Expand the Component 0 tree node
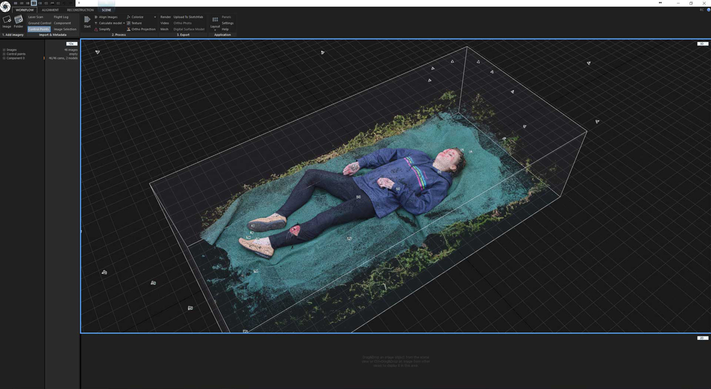This screenshot has height=389, width=711. (x=4, y=58)
